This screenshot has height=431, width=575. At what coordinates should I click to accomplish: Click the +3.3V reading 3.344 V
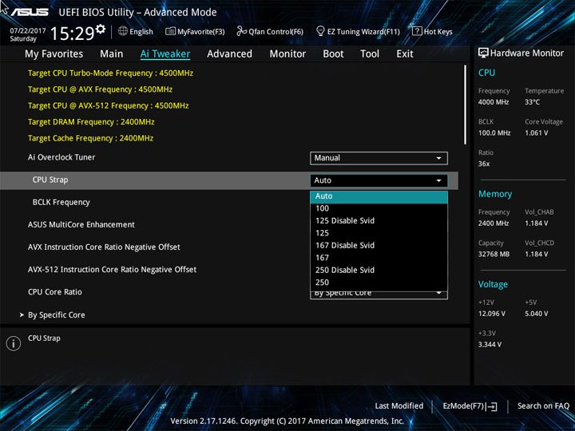[490, 345]
